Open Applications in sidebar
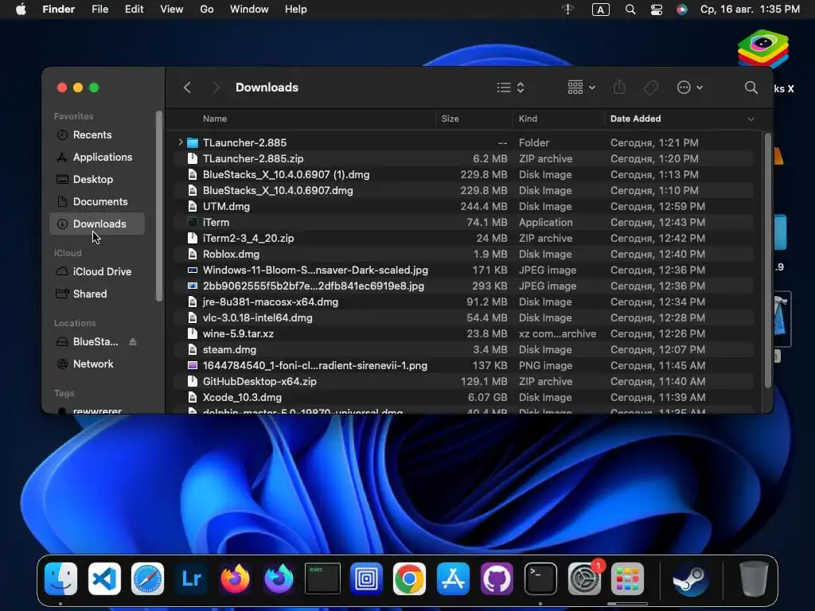 tap(97, 157)
